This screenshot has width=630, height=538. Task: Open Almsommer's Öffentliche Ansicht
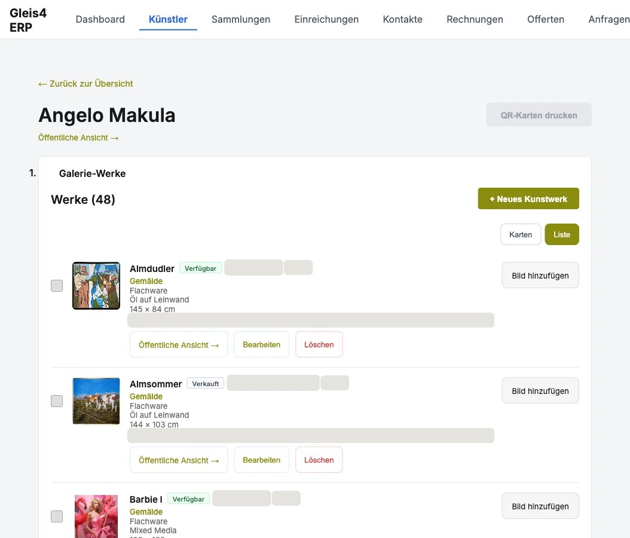[x=179, y=460]
